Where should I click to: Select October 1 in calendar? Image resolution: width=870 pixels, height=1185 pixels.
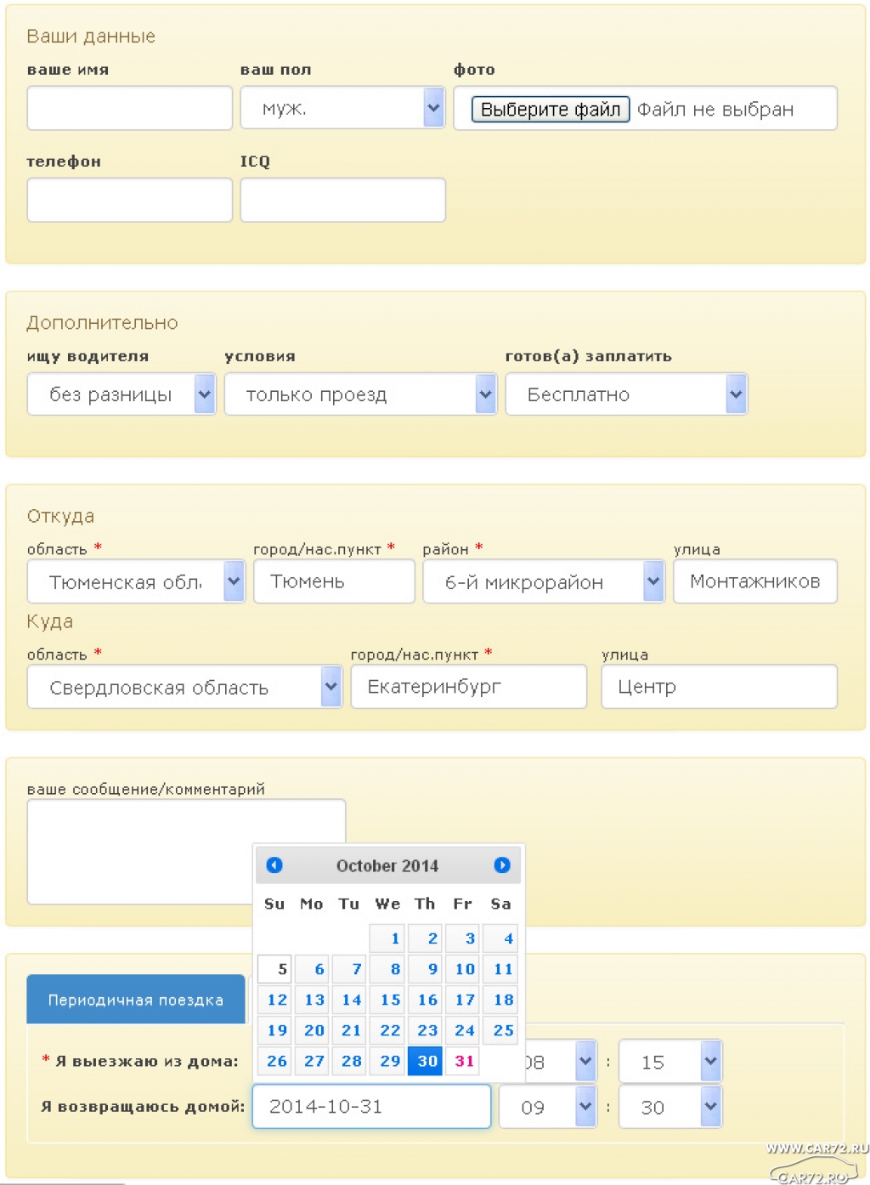point(387,938)
